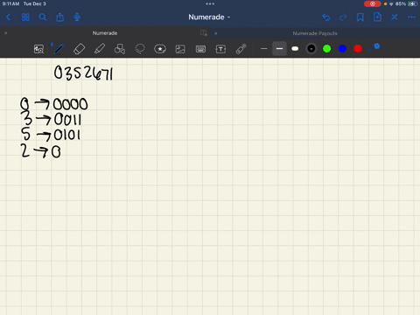
Task: Tap handwritten 0000 binary value
Action: (x=70, y=104)
